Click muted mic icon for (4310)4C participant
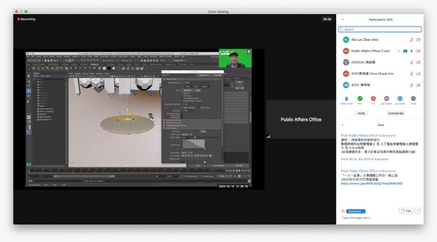 411,62
